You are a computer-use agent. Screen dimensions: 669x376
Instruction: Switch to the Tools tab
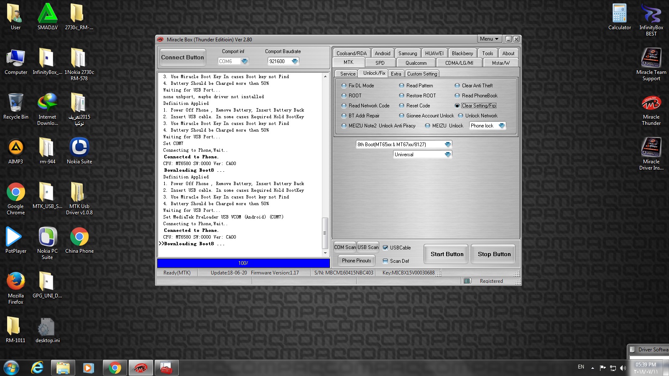[x=488, y=53]
